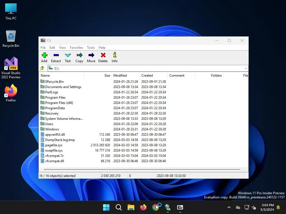
Task: Click the Info toolbar icon
Action: pyautogui.click(x=115, y=55)
